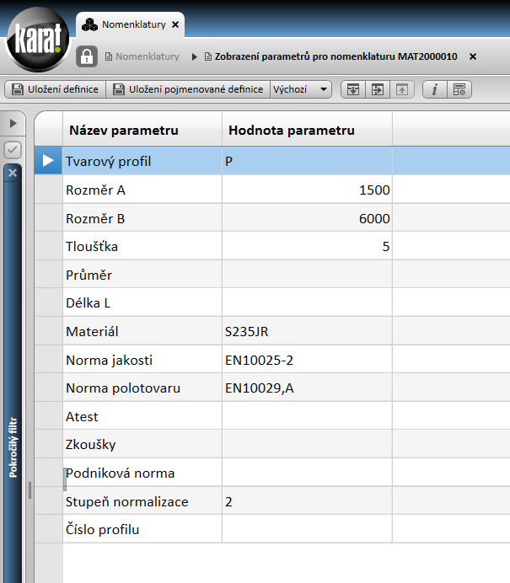Select the Zkoušky parameter
This screenshot has width=510, height=583.
pyautogui.click(x=91, y=445)
